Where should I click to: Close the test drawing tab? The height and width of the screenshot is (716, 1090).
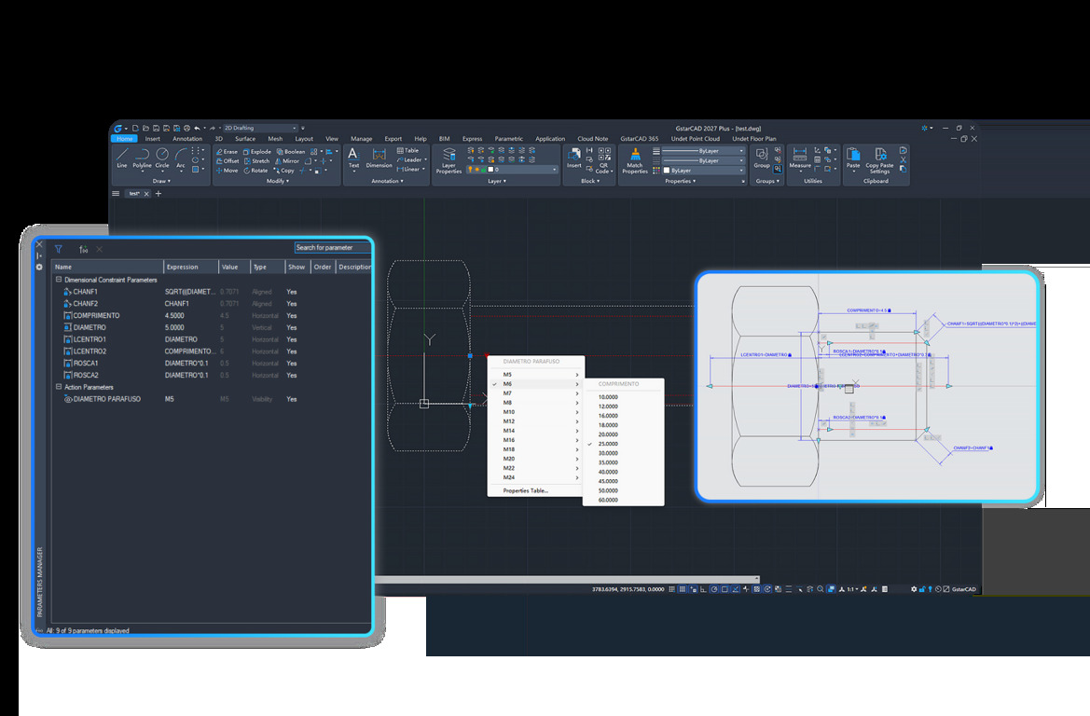tap(146, 194)
